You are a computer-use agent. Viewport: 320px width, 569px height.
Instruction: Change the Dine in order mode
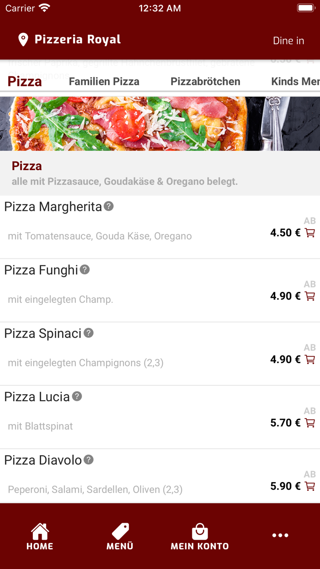pyautogui.click(x=288, y=41)
